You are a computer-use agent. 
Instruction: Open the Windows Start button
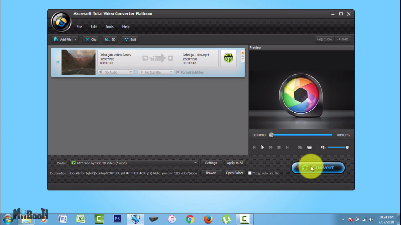[x=8, y=219]
